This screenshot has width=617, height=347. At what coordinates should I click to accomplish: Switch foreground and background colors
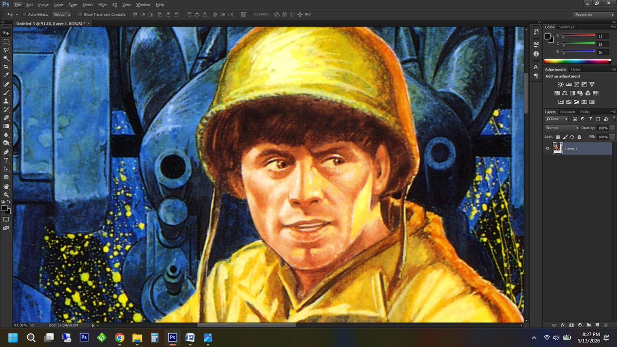[9, 202]
